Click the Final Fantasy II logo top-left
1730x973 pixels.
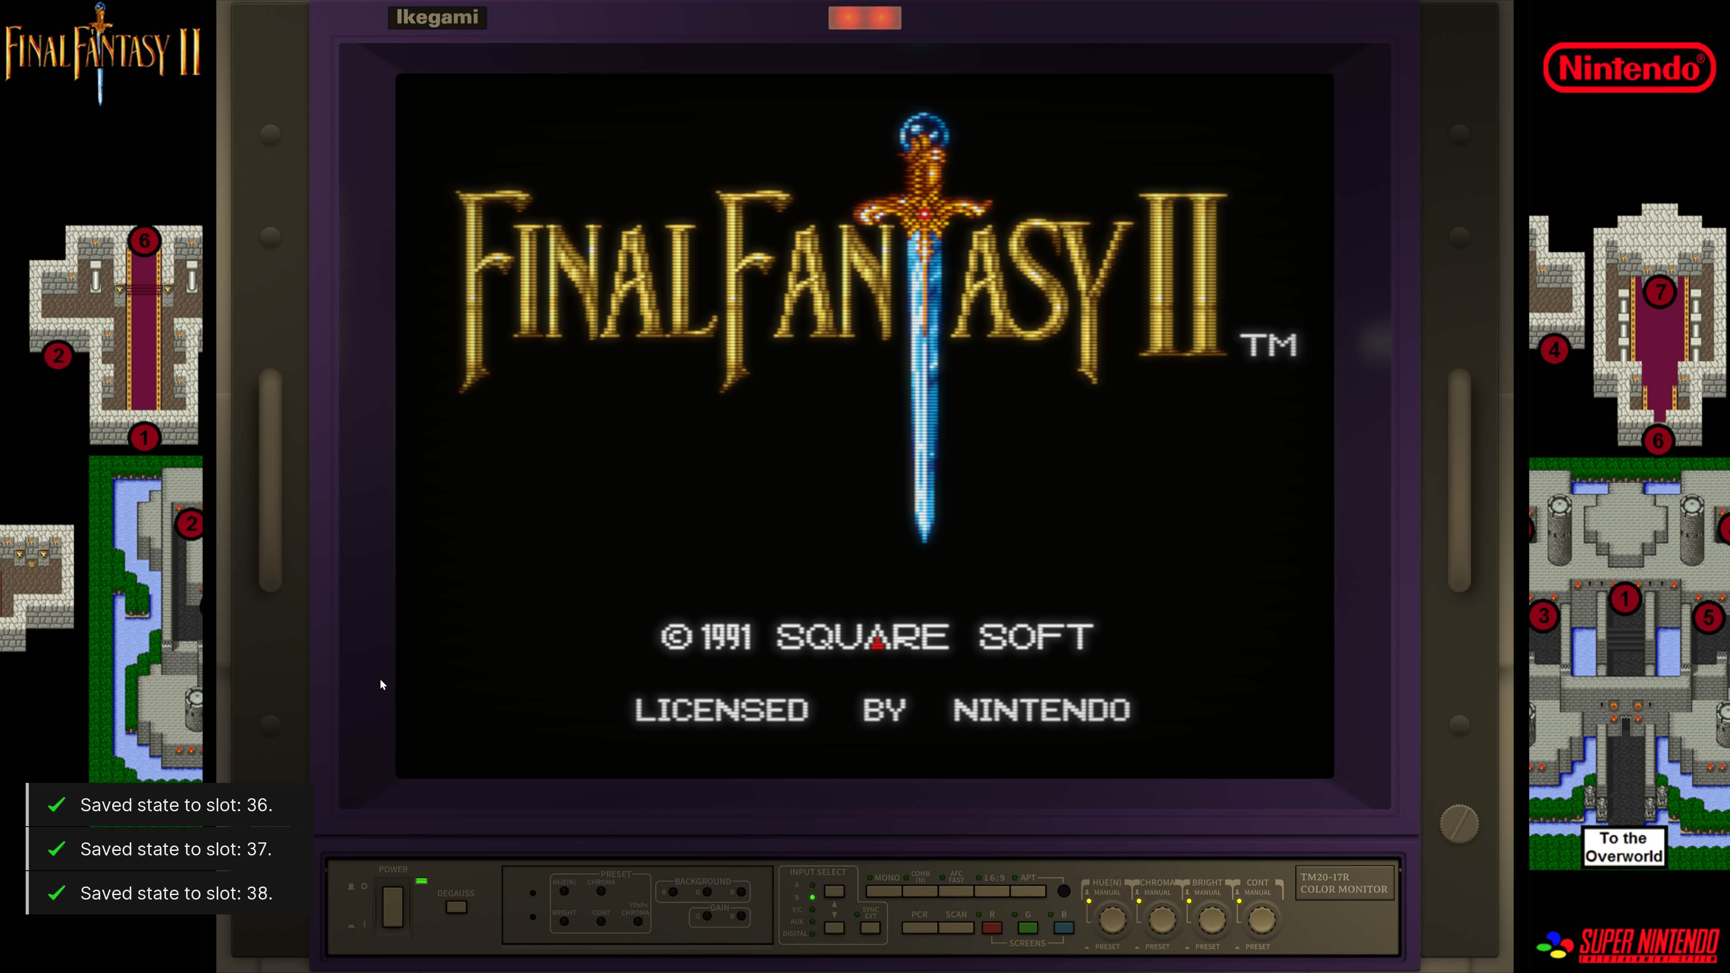pos(102,52)
